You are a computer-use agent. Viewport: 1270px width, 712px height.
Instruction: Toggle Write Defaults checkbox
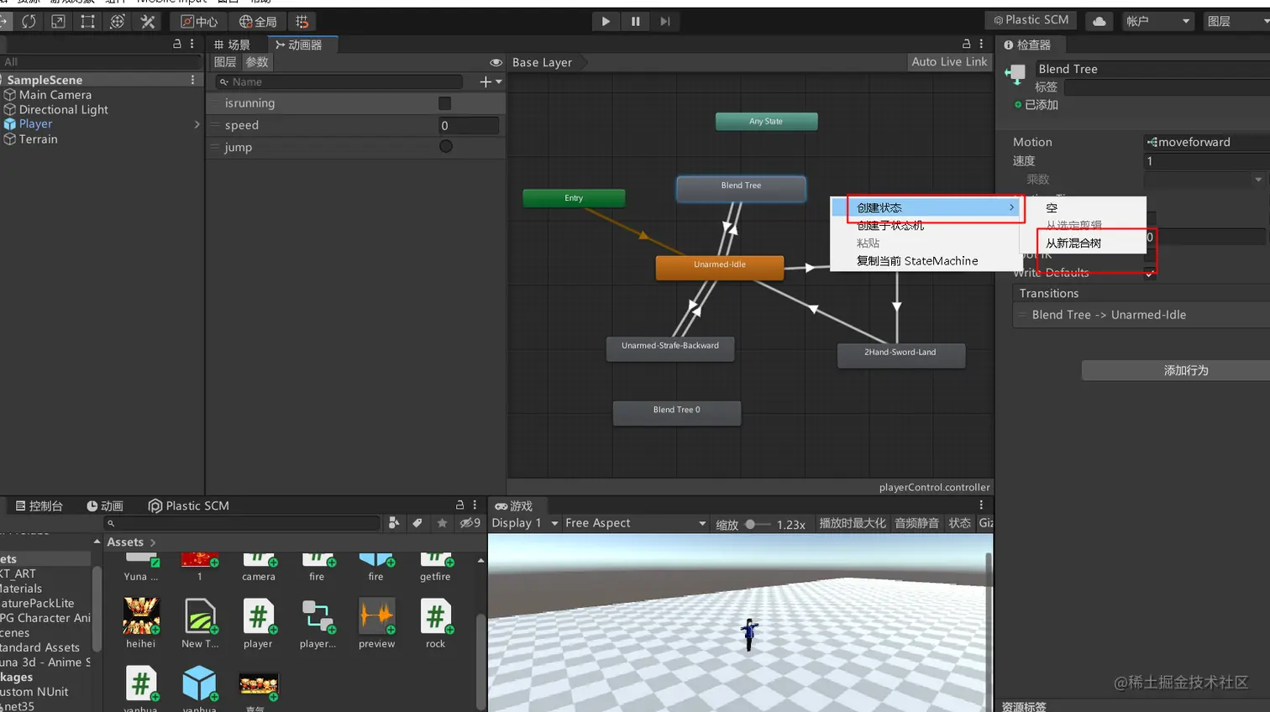(x=1150, y=273)
